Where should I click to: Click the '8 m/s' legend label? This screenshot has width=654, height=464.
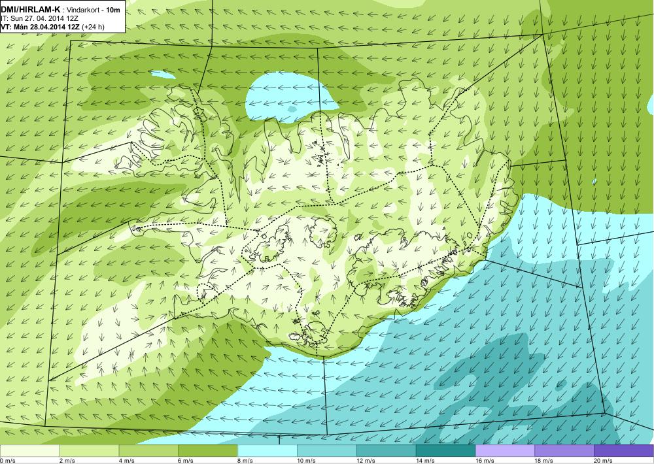[245, 461]
